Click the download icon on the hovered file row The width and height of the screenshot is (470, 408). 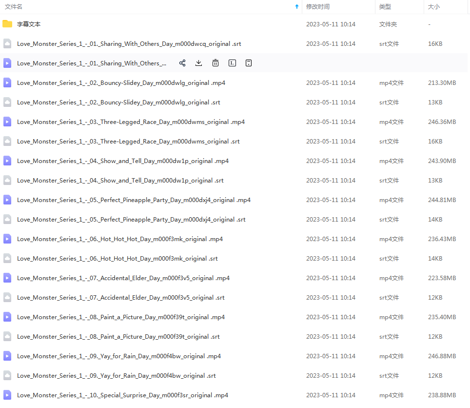pos(199,63)
